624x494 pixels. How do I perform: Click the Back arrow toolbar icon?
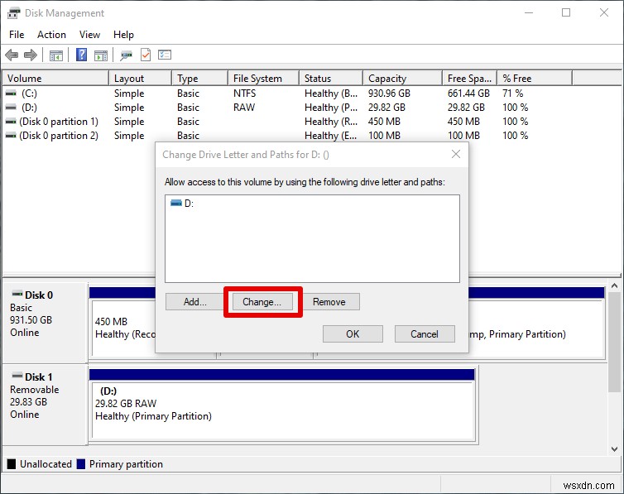coord(12,55)
